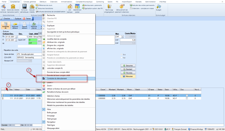Tick the Doc checkbox in first row
The width and height of the screenshot is (225, 131).
[x=187, y=95]
